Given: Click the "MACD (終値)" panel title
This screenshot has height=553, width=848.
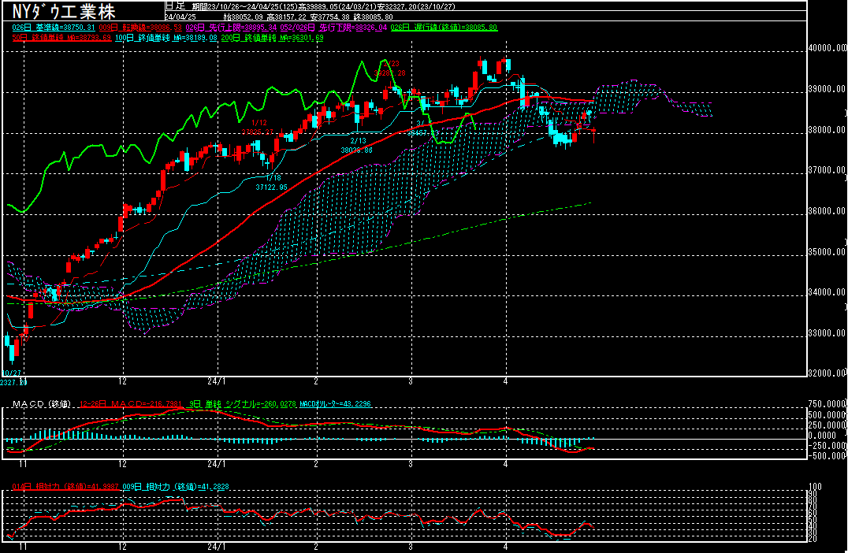Looking at the screenshot, I should pyautogui.click(x=41, y=404).
